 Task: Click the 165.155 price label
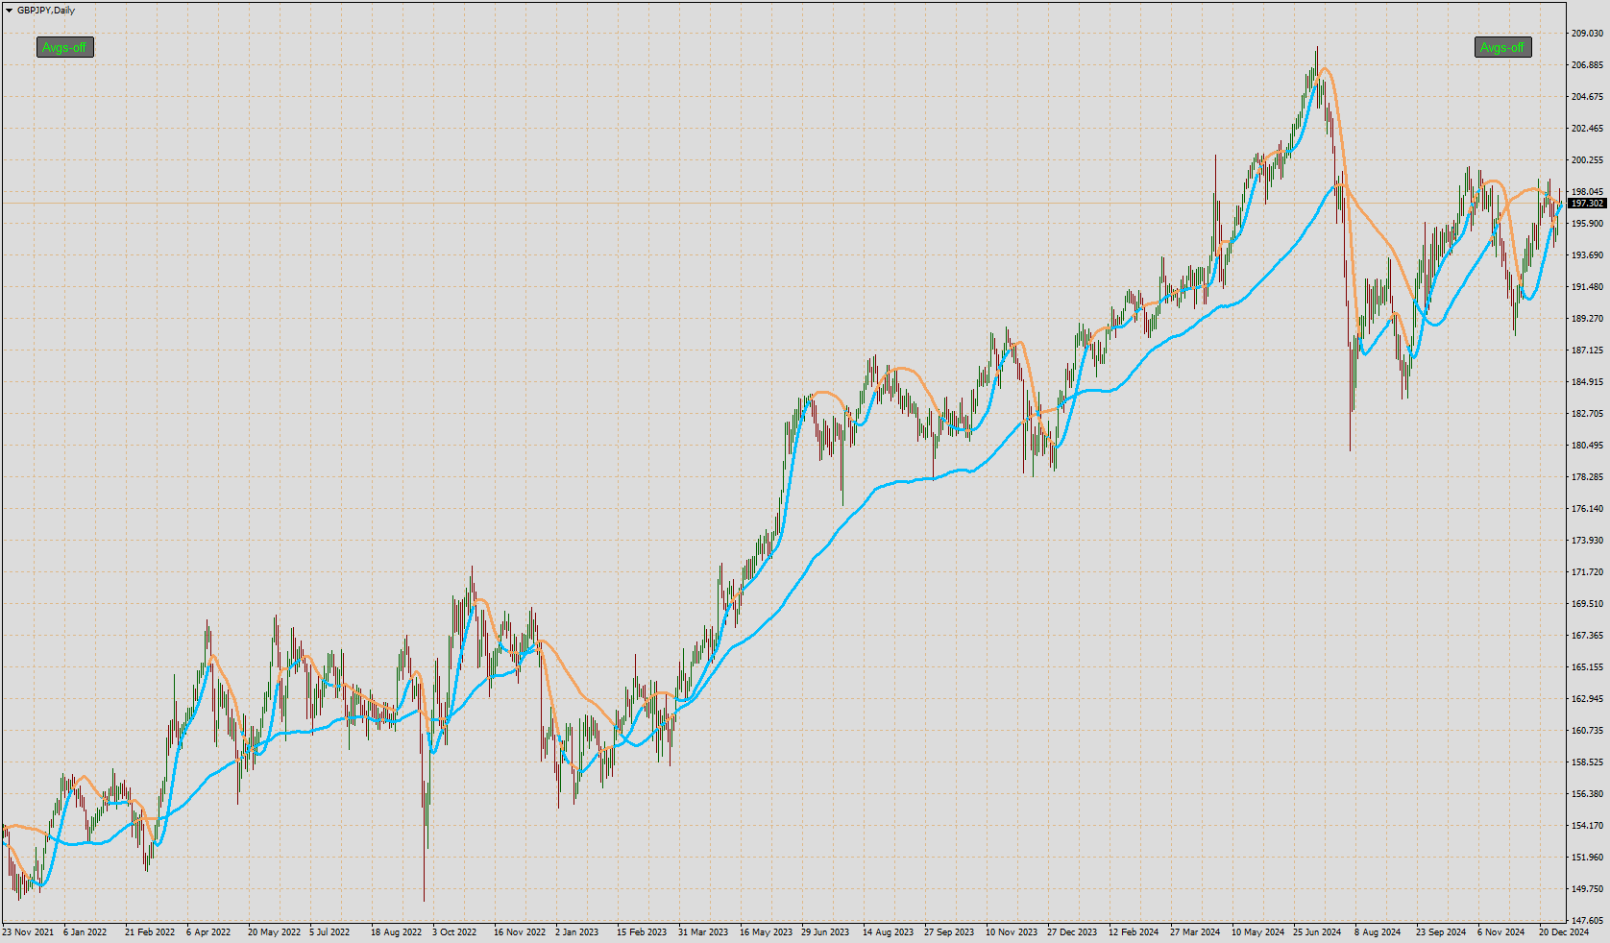[x=1587, y=667]
